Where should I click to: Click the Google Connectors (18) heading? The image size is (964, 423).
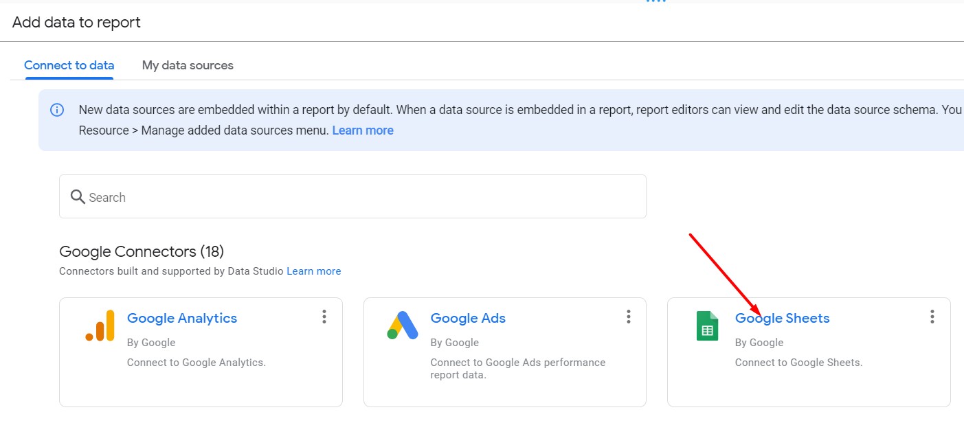pyautogui.click(x=142, y=251)
